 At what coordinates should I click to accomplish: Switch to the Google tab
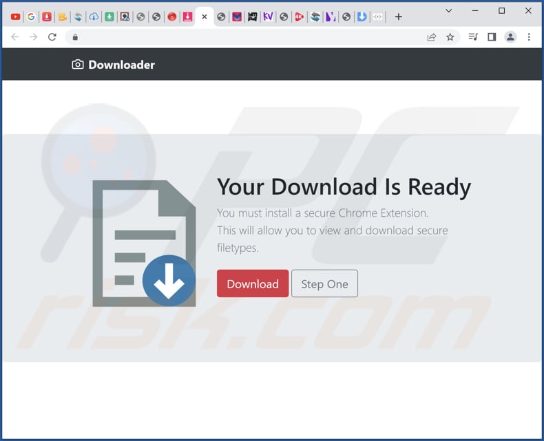pyautogui.click(x=31, y=17)
